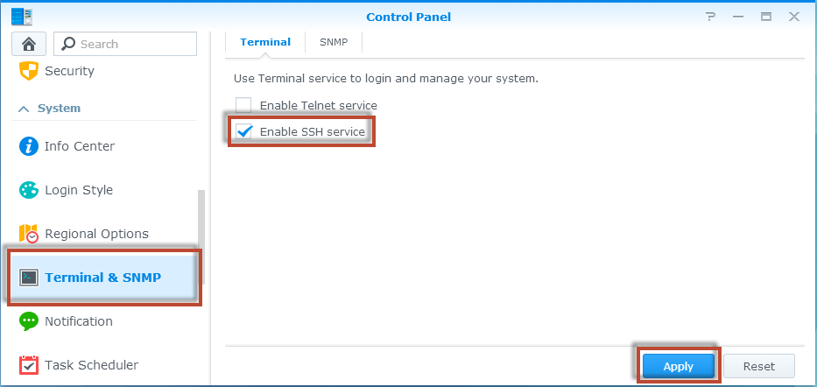Click the Login Style palette icon
This screenshot has height=387, width=817.
29,190
